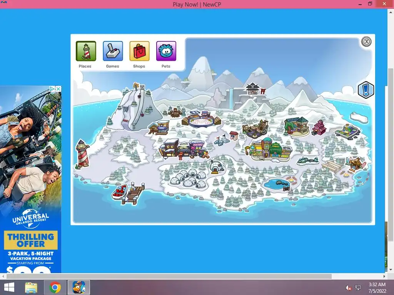Open the Pets puffle category
This screenshot has height=295, width=394.
[x=166, y=51]
